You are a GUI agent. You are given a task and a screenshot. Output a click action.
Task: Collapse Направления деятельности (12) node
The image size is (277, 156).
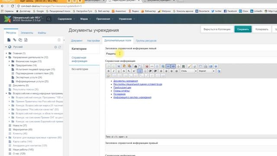[6, 57]
